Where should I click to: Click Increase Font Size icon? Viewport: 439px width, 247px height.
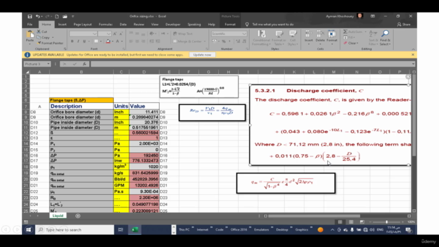115,34
